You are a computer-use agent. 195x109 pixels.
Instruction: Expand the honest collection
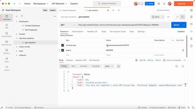pyautogui.click(x=16, y=34)
